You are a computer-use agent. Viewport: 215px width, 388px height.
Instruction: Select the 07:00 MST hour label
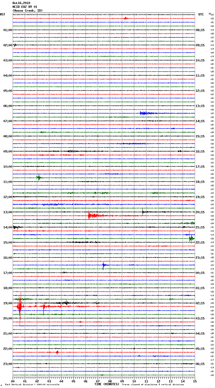click(x=8, y=121)
